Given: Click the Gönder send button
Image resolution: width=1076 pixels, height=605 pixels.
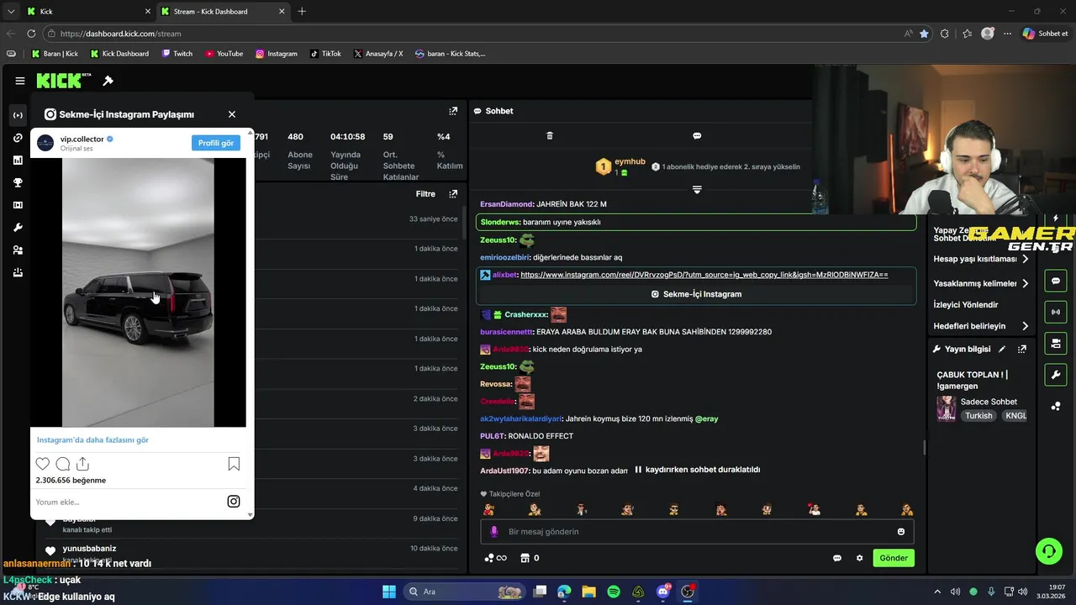Looking at the screenshot, I should tap(894, 558).
